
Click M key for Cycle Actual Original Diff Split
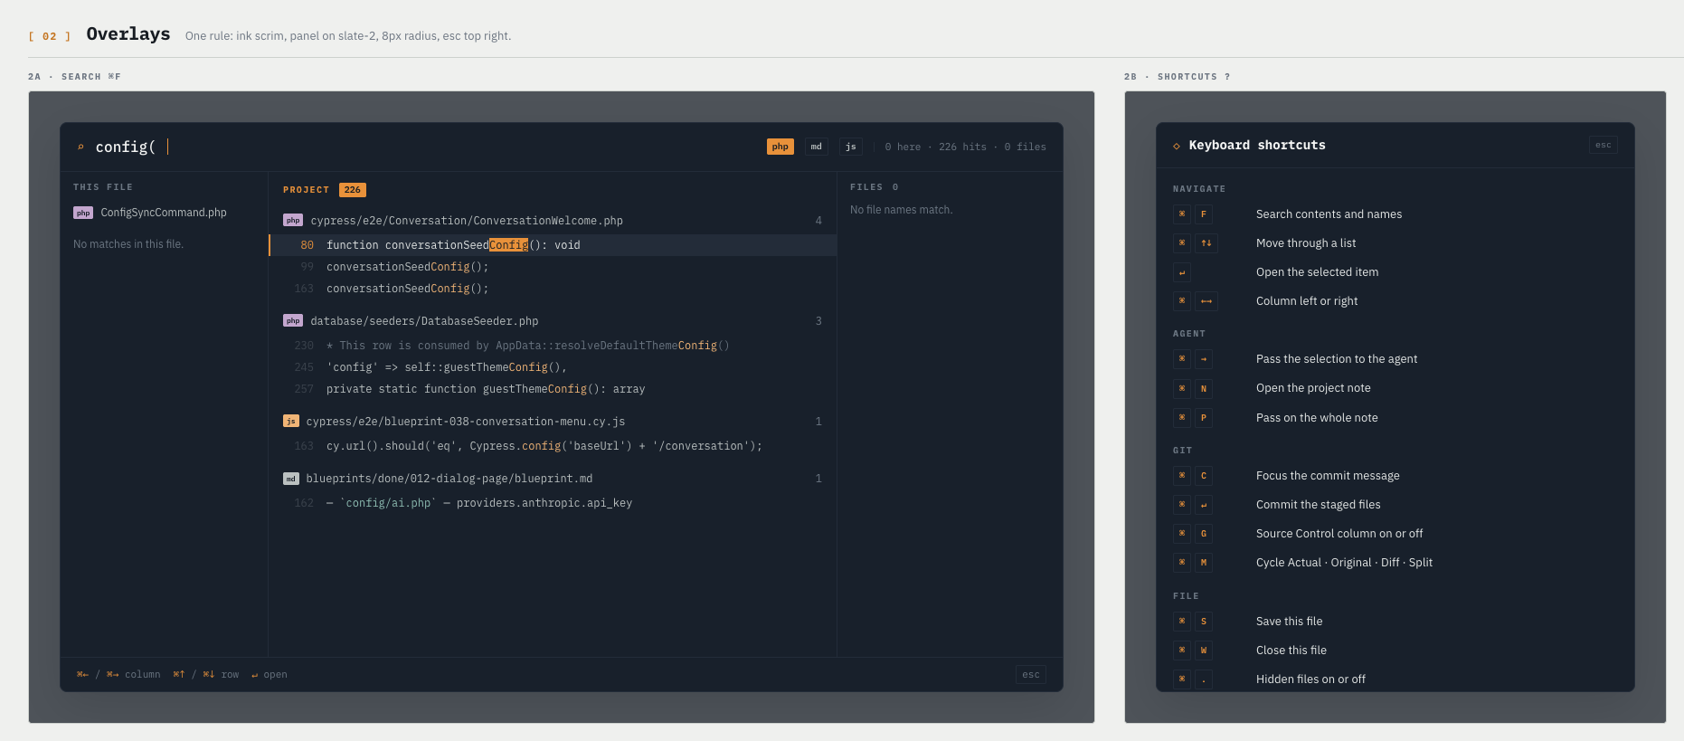pyautogui.click(x=1204, y=563)
